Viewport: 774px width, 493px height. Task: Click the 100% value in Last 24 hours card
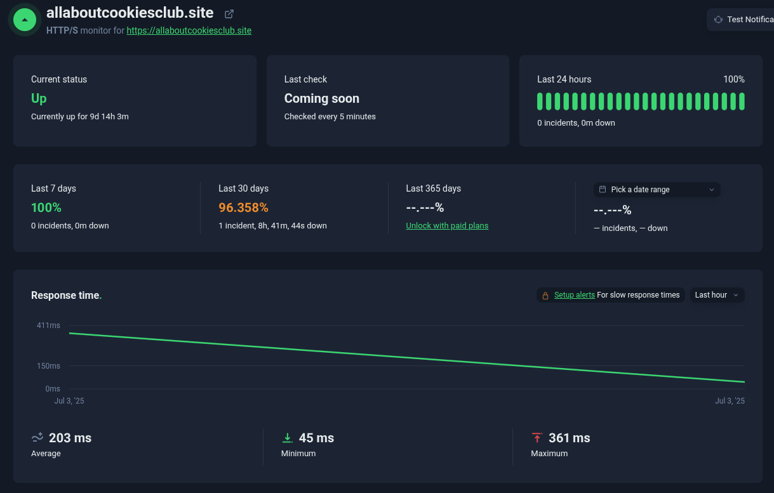pos(734,79)
